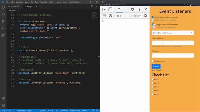Go back in the browser
The height and width of the screenshot is (112, 200).
(x=102, y=5)
